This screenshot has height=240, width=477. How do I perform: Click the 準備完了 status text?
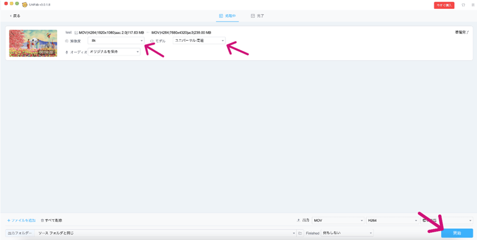click(462, 32)
